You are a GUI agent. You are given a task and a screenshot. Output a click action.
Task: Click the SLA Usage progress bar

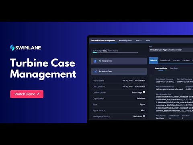point(115,52)
